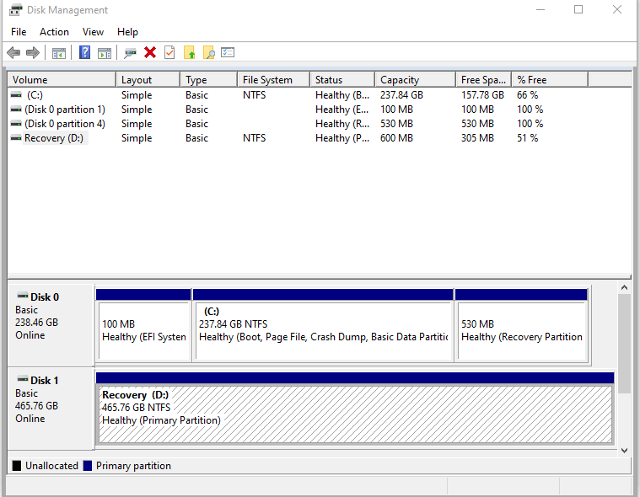The width and height of the screenshot is (640, 497).
Task: Sort by the Type column header
Action: point(208,79)
